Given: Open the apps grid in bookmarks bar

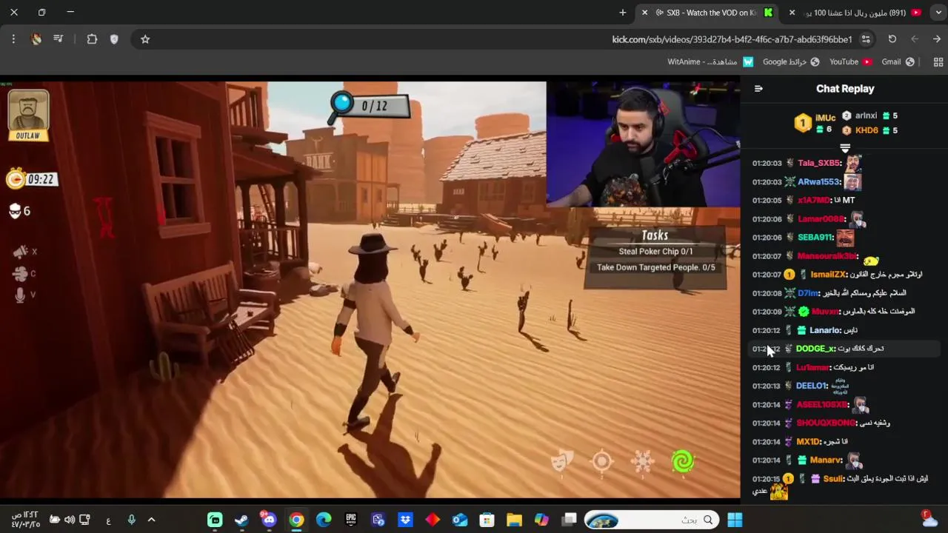Looking at the screenshot, I should [x=938, y=62].
